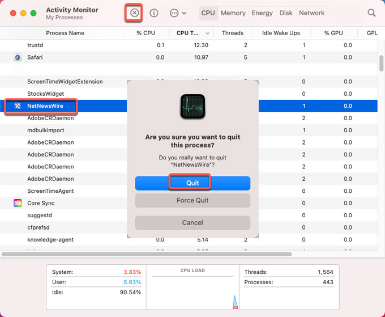
Task: Switch to the Energy tab
Action: coord(262,12)
